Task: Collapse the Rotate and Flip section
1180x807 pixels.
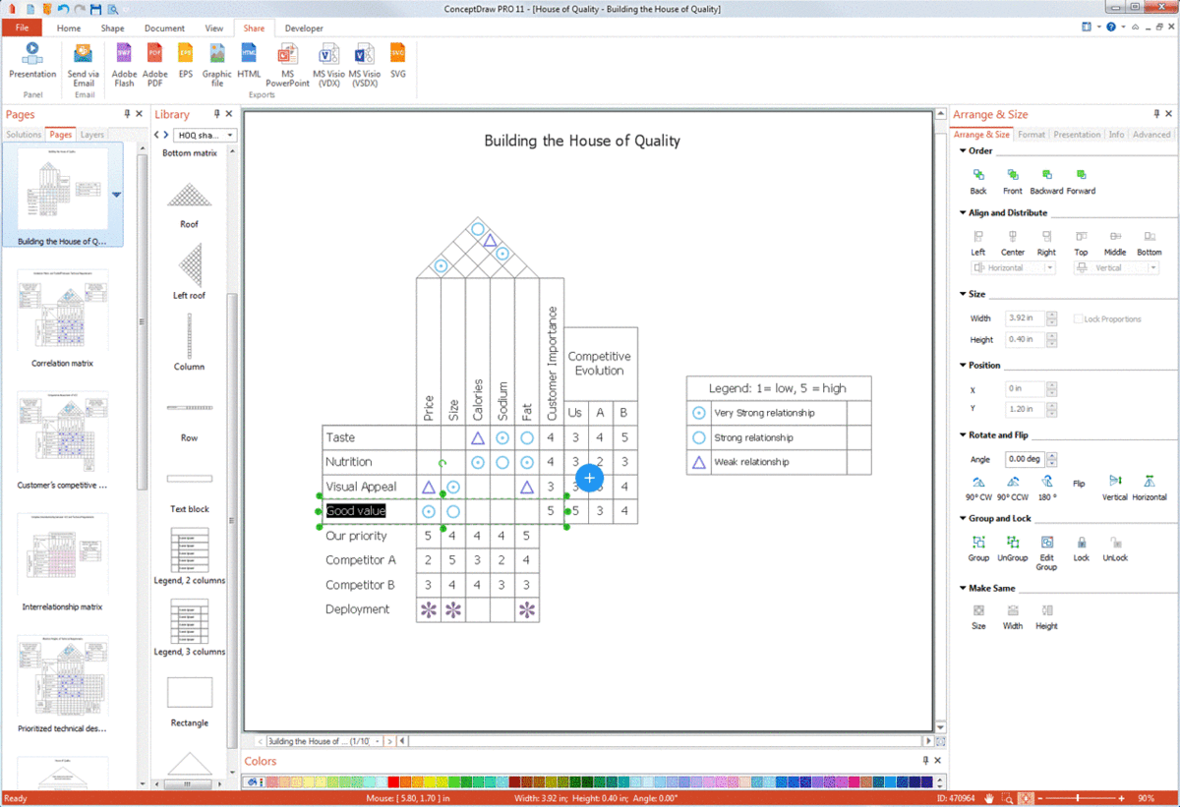Action: click(x=963, y=434)
